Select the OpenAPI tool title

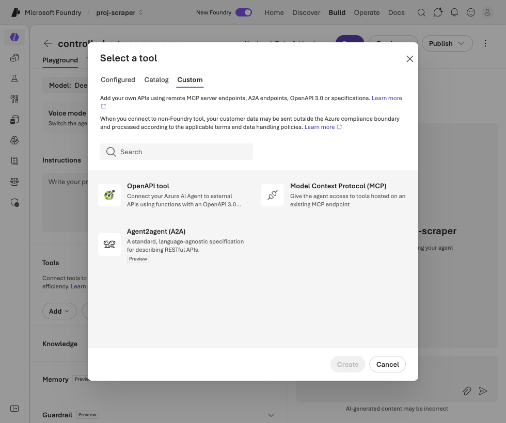pyautogui.click(x=148, y=186)
